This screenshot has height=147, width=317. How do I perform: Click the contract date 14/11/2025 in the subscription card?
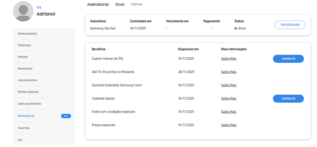point(138,29)
